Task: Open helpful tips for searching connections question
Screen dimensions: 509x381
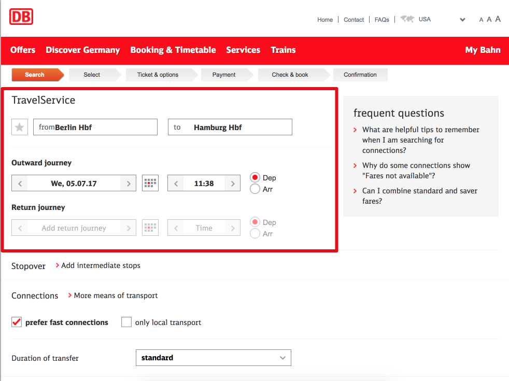Action: coord(421,140)
